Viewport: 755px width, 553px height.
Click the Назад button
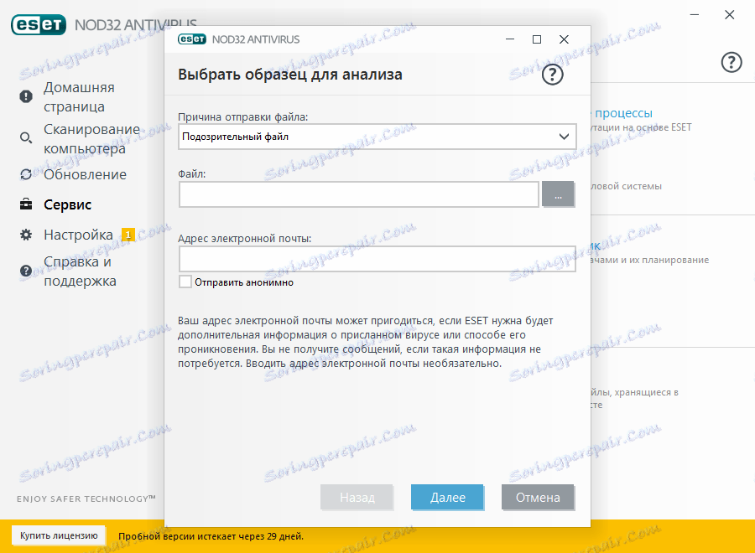[357, 497]
